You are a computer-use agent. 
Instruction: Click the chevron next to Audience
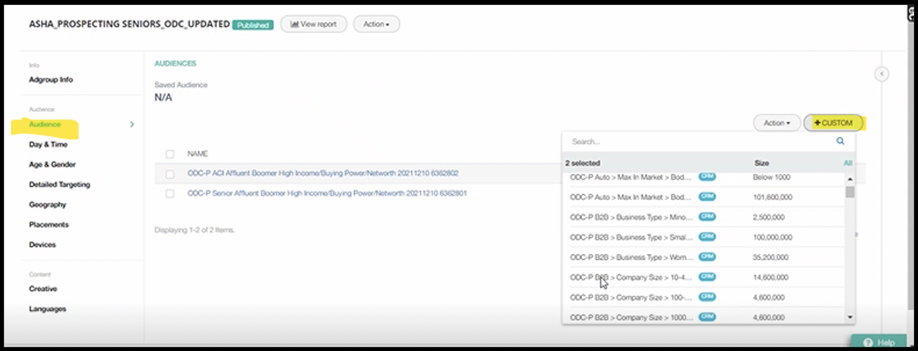point(132,124)
